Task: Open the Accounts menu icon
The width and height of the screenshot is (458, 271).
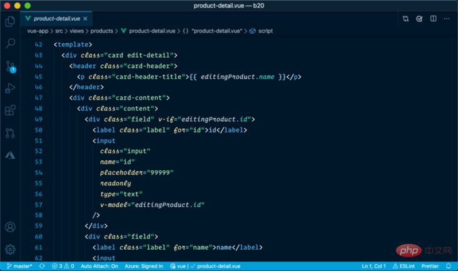Action: [10, 227]
